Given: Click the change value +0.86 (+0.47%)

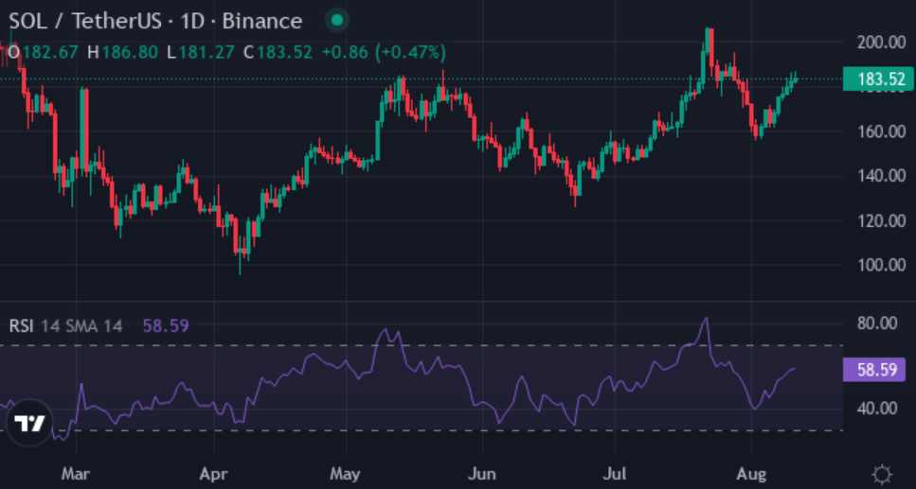Looking at the screenshot, I should tap(384, 53).
